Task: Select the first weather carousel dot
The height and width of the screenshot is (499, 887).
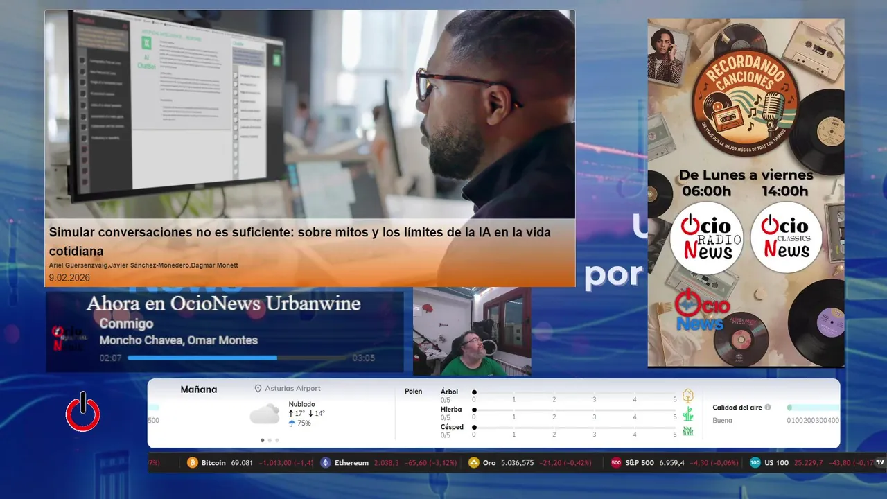Action: (x=262, y=440)
